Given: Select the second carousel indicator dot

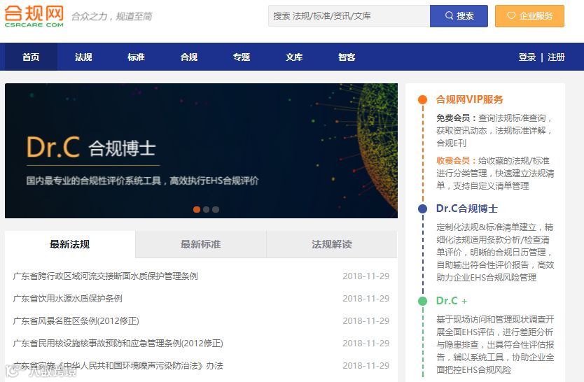Looking at the screenshot, I should pyautogui.click(x=206, y=209).
